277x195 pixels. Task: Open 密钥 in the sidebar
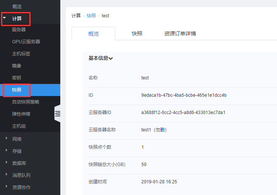(x=17, y=78)
